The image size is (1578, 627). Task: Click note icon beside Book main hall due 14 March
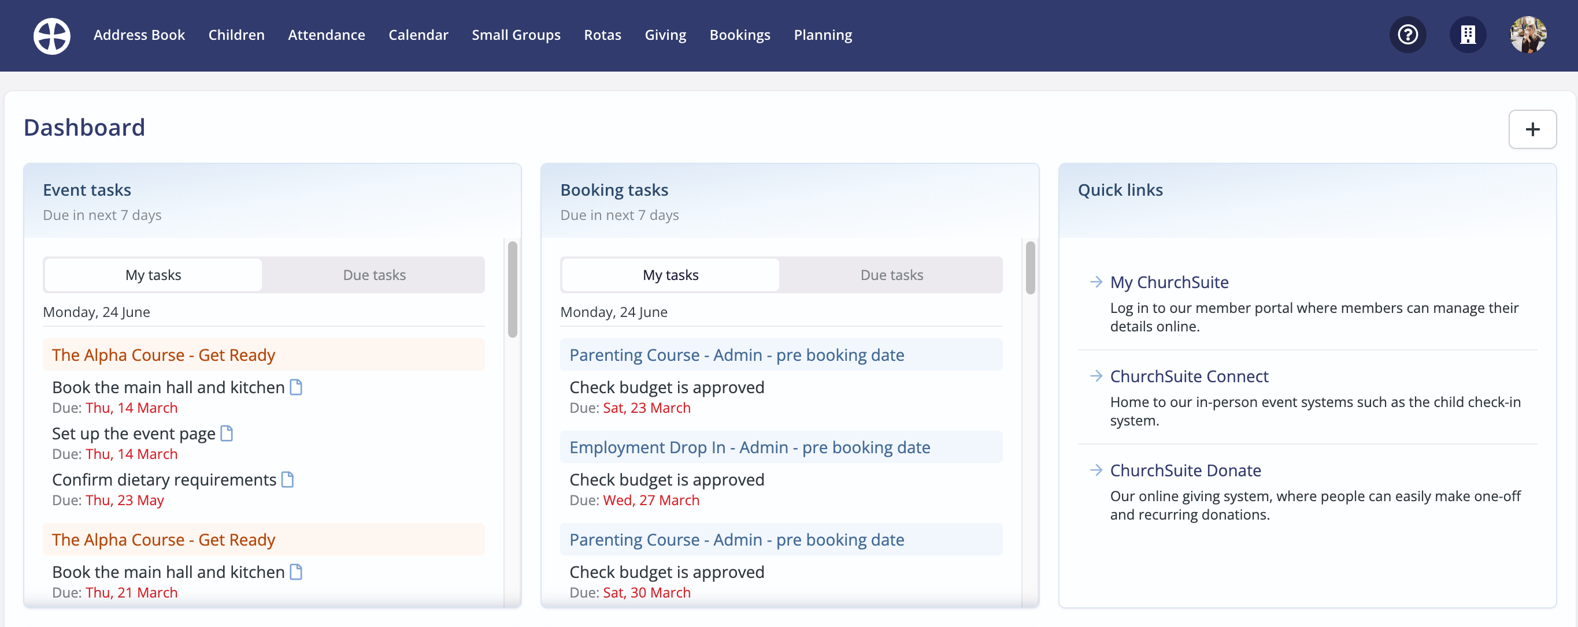point(296,387)
